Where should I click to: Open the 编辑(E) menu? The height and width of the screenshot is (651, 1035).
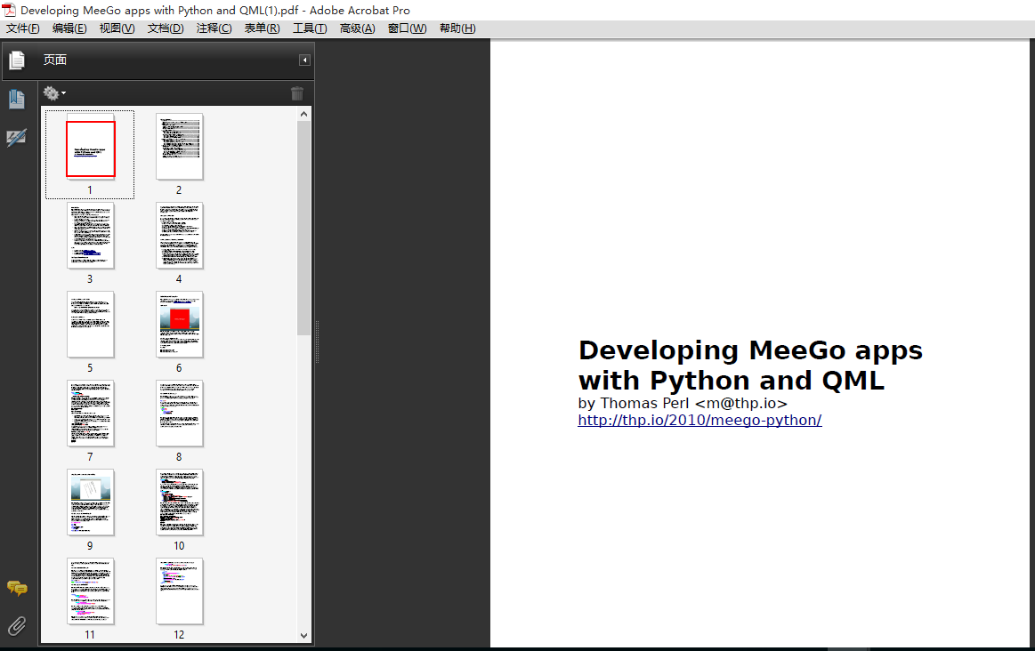coord(69,28)
